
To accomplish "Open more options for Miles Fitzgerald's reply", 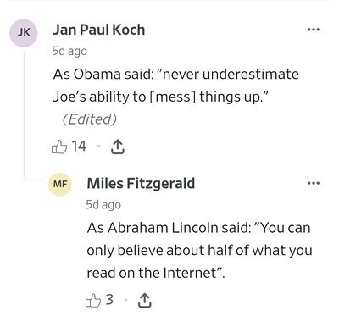I will 314,183.
